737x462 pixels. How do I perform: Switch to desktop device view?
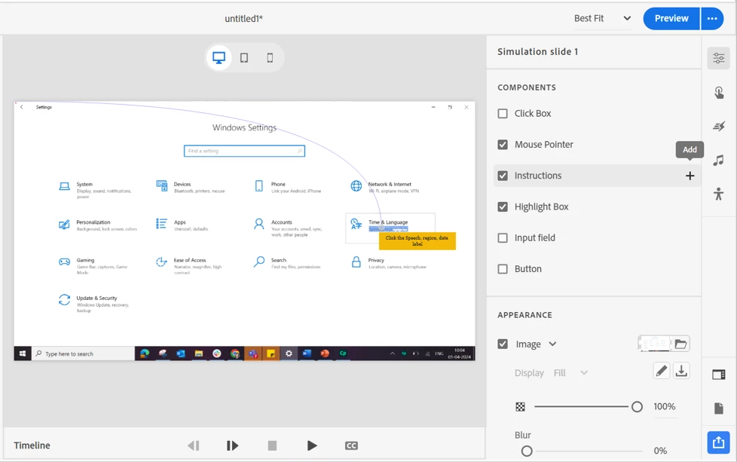pyautogui.click(x=219, y=58)
